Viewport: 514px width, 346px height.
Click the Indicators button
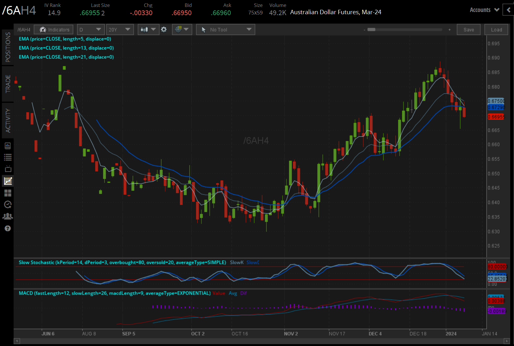[x=53, y=29]
